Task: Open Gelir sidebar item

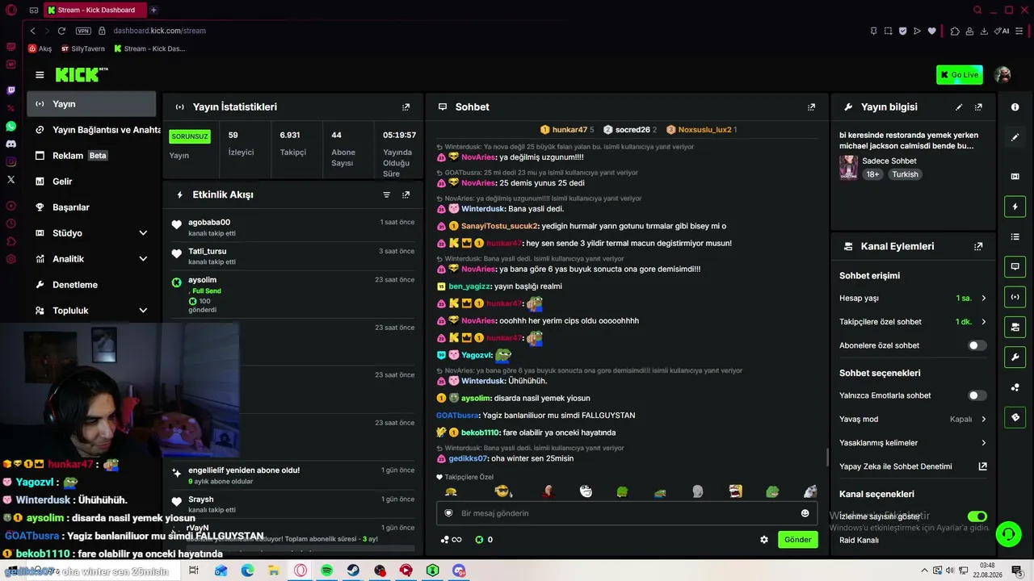Action: tap(92, 182)
